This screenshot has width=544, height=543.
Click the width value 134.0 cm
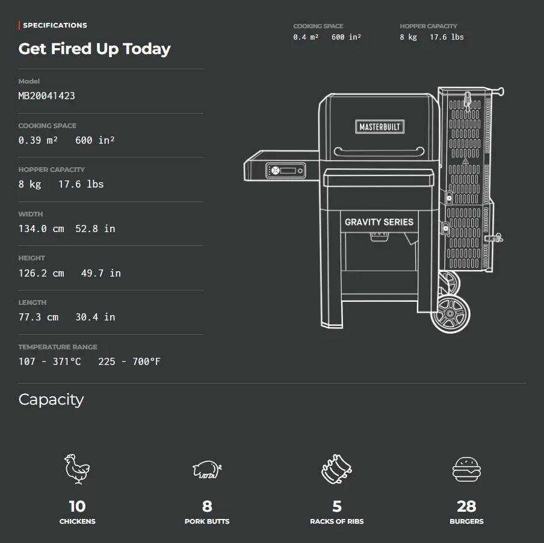pos(41,229)
